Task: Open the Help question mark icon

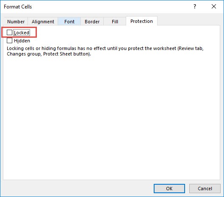Action: click(x=195, y=7)
